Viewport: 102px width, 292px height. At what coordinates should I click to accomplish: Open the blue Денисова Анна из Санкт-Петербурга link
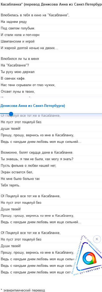[33, 106]
